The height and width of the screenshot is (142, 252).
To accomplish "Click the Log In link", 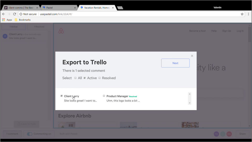I will coord(240,31).
